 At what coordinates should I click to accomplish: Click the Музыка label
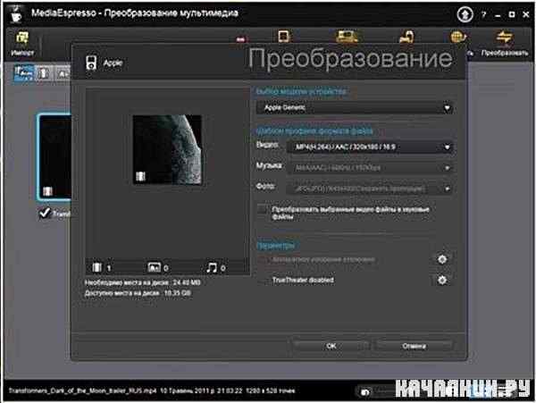269,165
